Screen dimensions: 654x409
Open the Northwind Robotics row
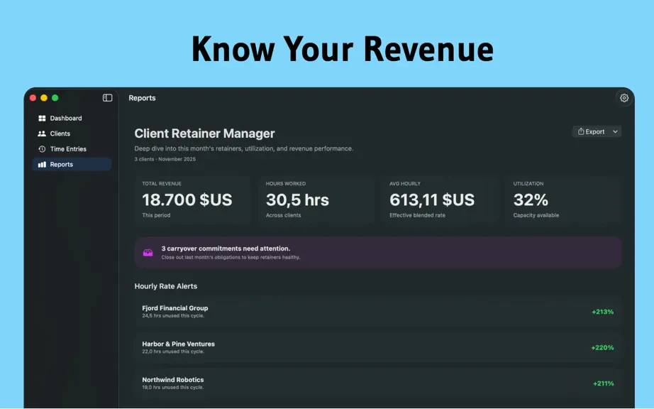click(378, 383)
